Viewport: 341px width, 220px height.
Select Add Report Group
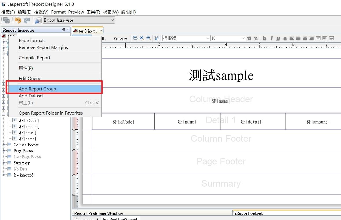[x=55, y=89]
